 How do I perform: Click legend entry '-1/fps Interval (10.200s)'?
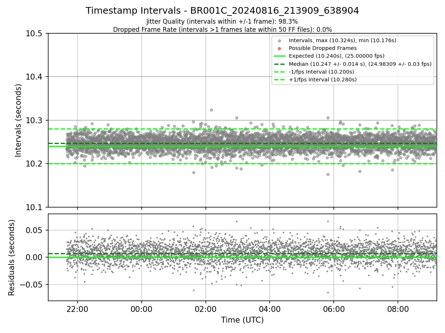322,72
